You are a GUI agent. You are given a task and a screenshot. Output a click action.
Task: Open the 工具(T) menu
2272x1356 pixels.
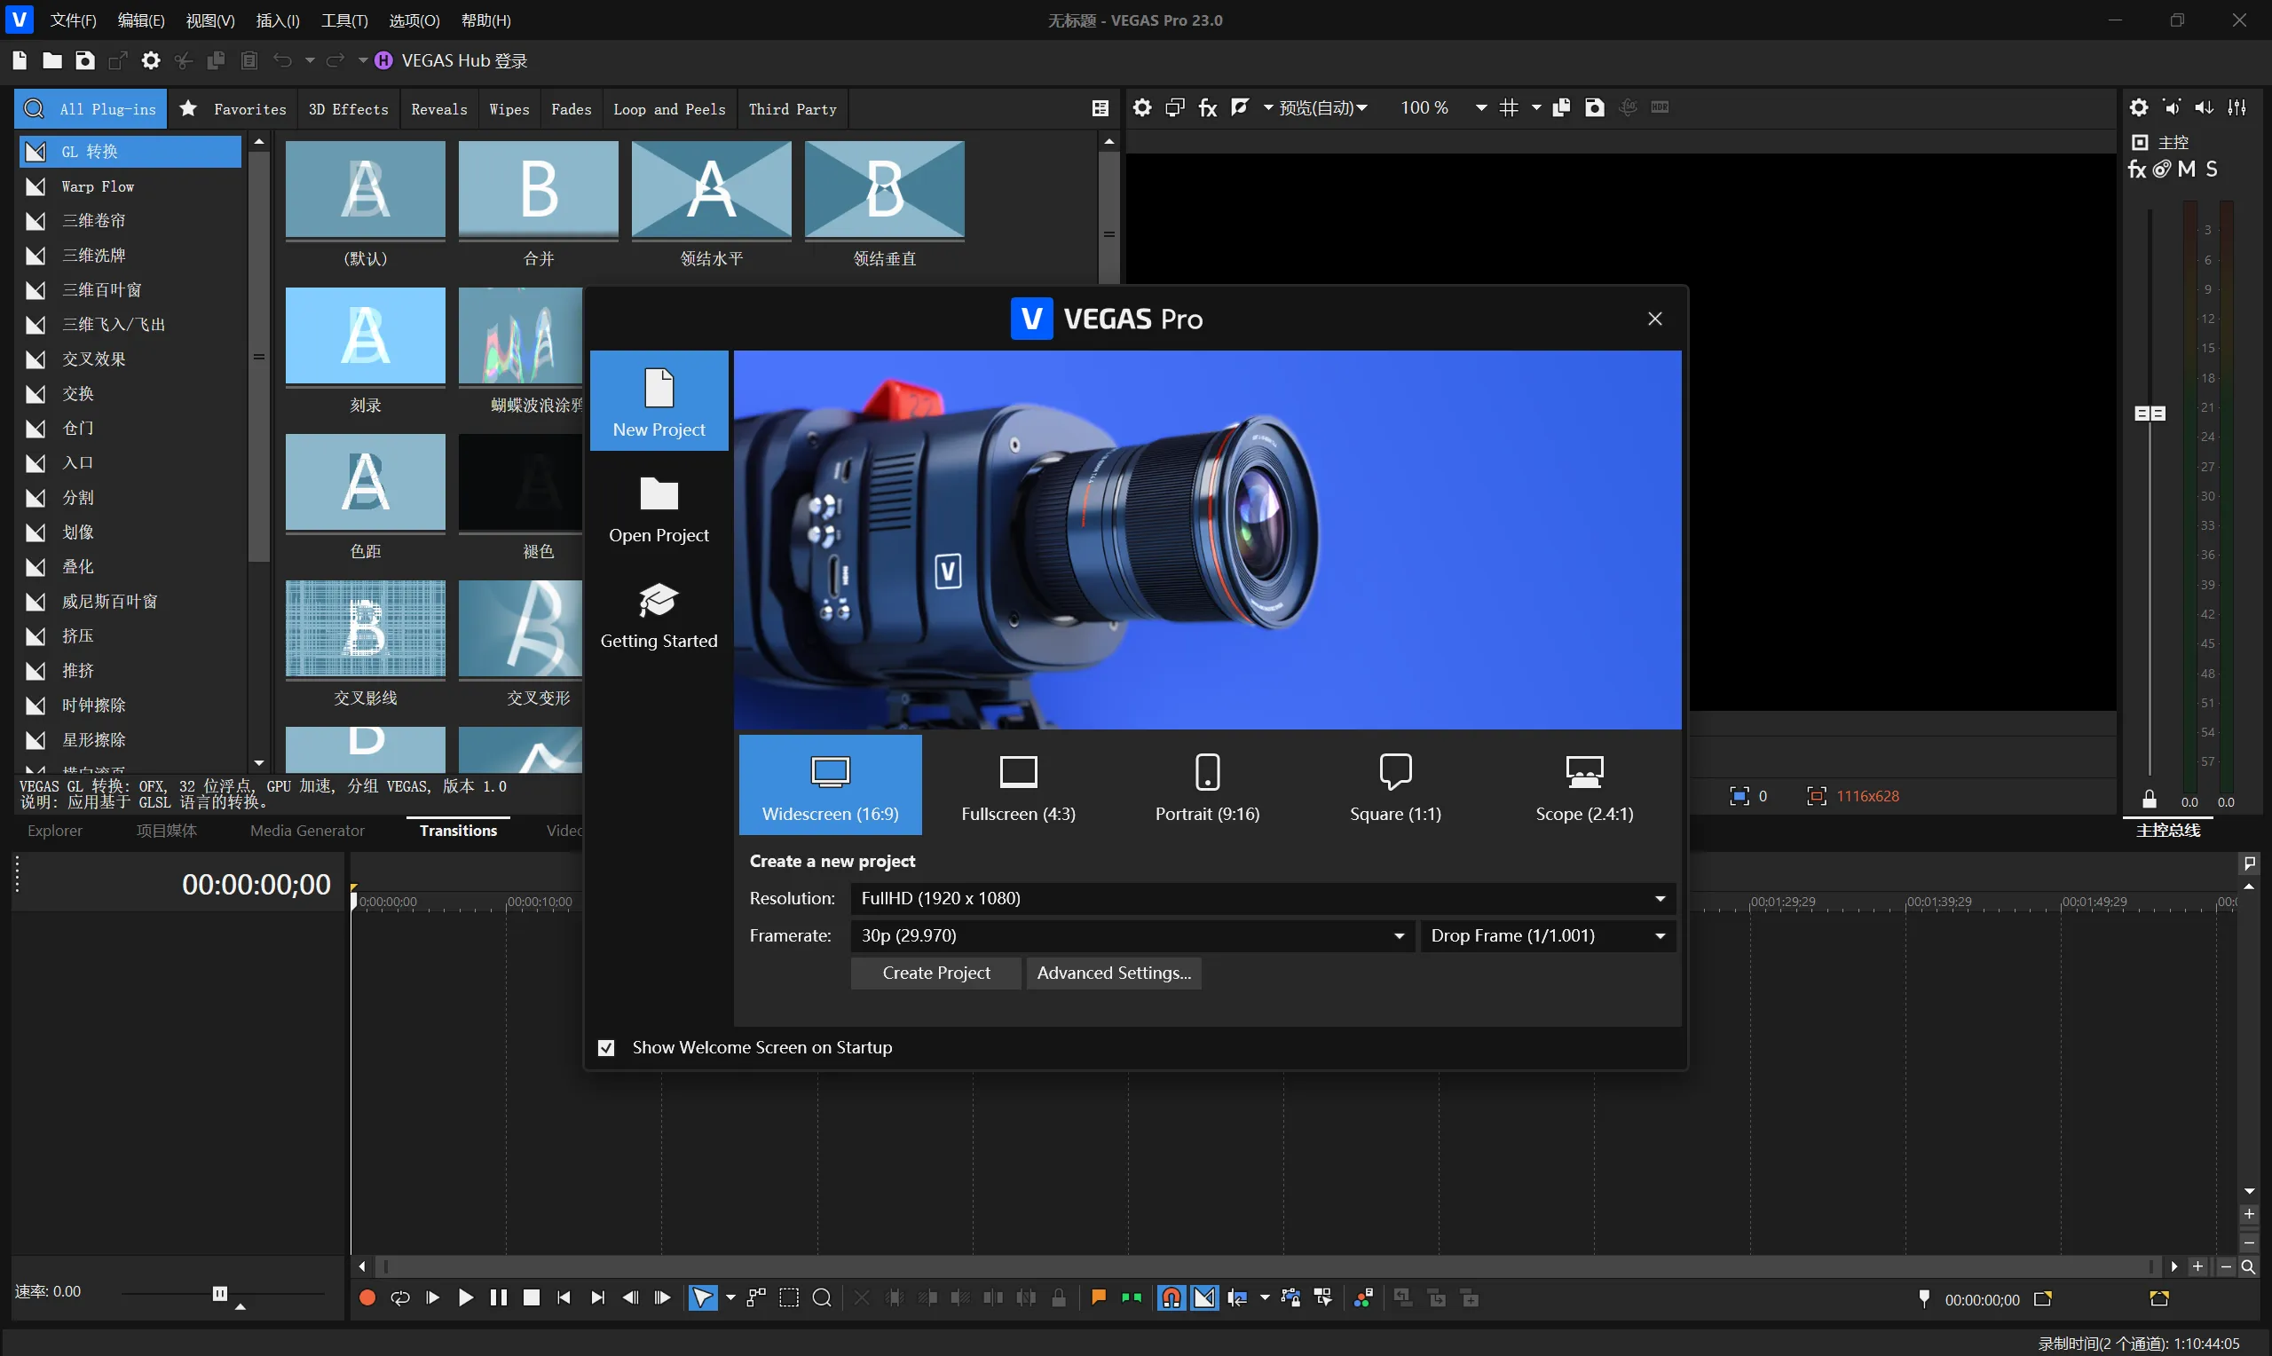click(343, 20)
